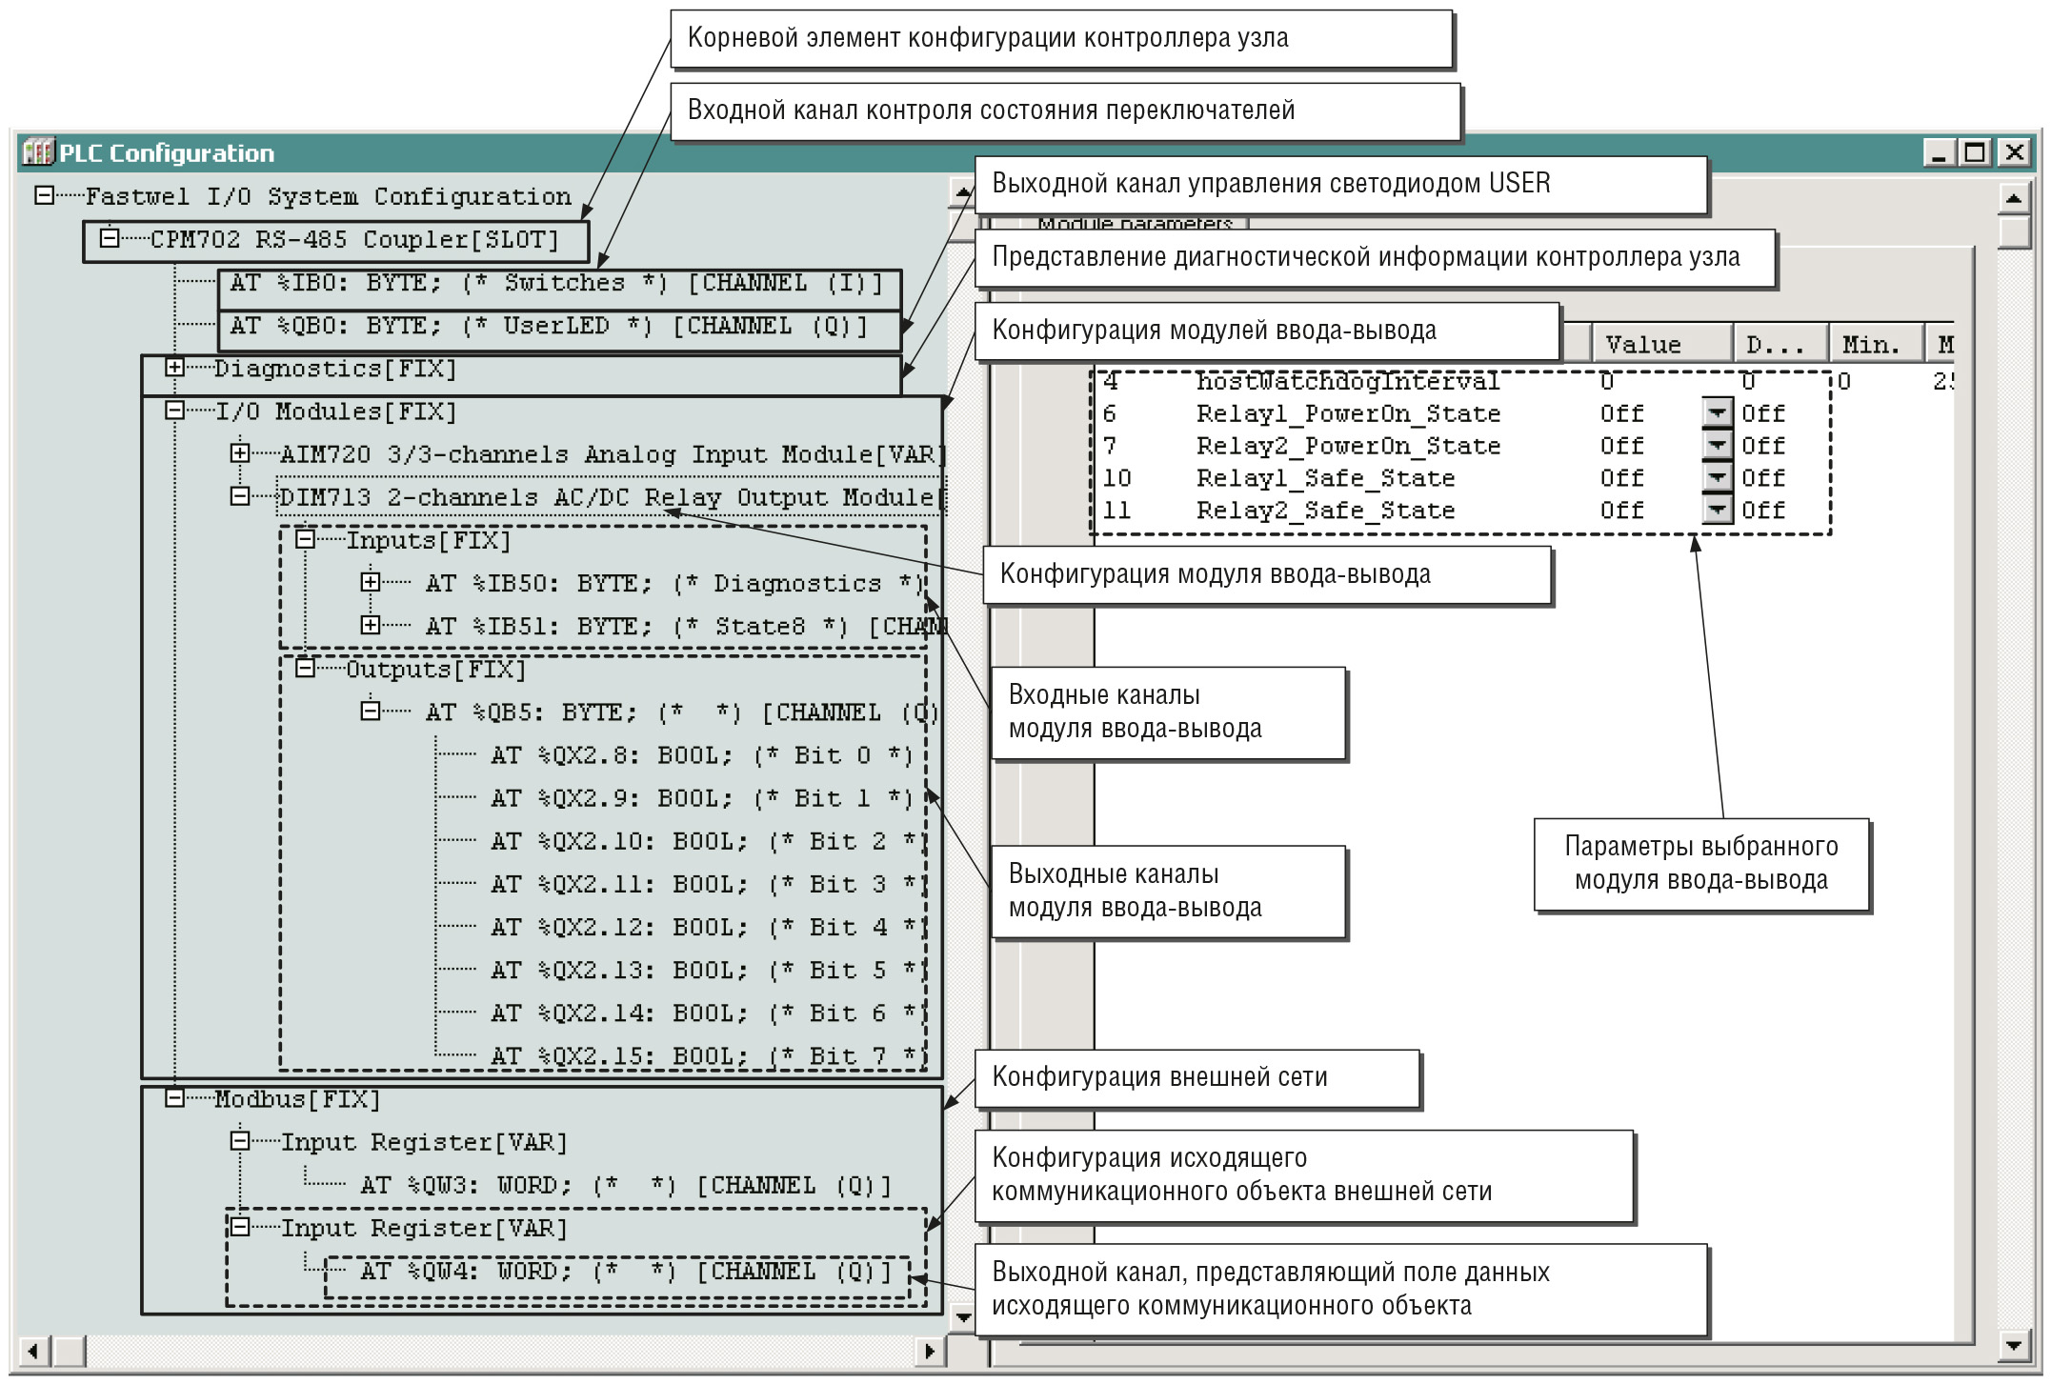Select the %QX2.12 Bit 4 channel

click(708, 927)
